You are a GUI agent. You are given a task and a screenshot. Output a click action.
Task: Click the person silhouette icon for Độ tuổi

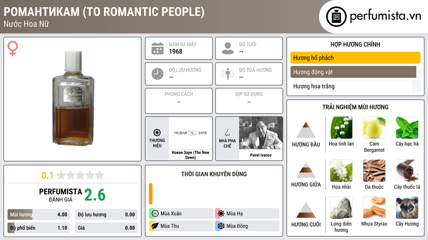pyautogui.click(x=228, y=48)
